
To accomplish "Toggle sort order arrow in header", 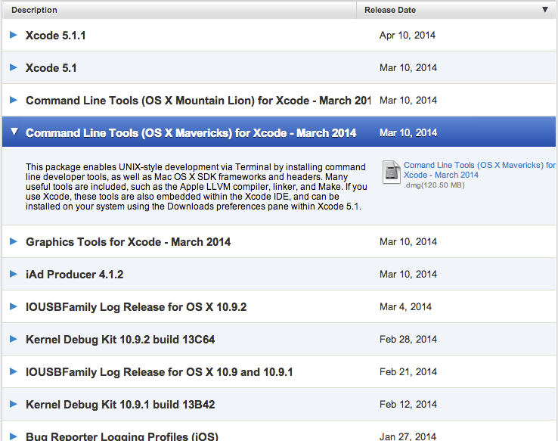I will point(545,10).
